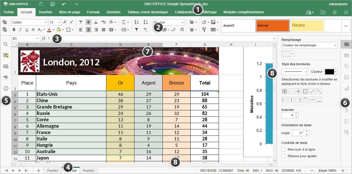Image resolution: width=352 pixels, height=174 pixels.
Task: Toggle bold formatting
Action: (x=14, y=30)
